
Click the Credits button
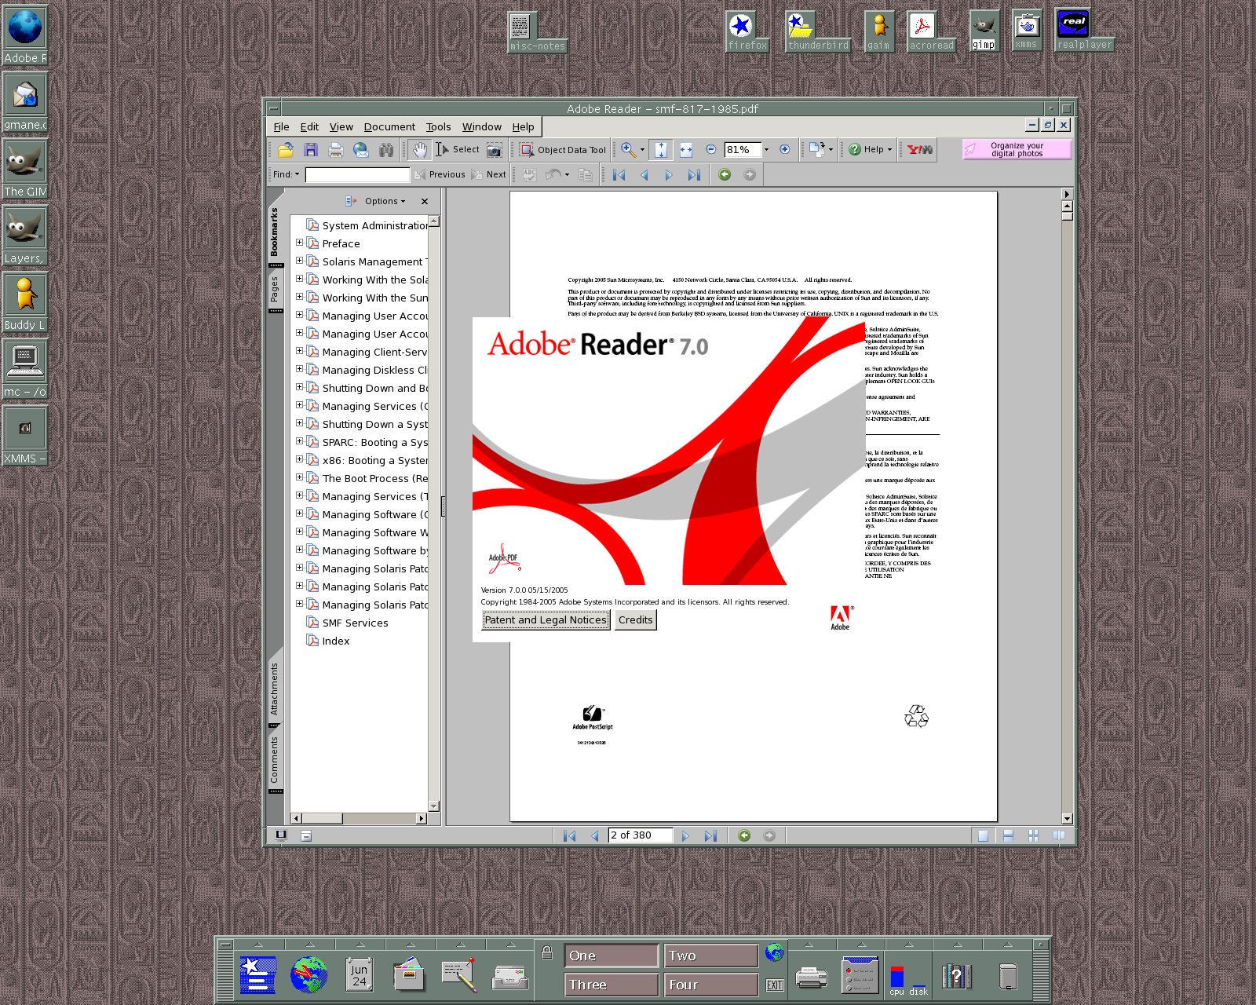click(x=635, y=619)
